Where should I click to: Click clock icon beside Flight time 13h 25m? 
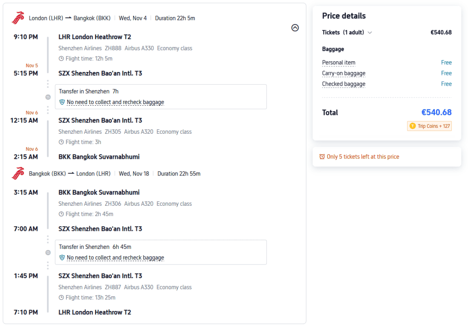click(x=61, y=298)
